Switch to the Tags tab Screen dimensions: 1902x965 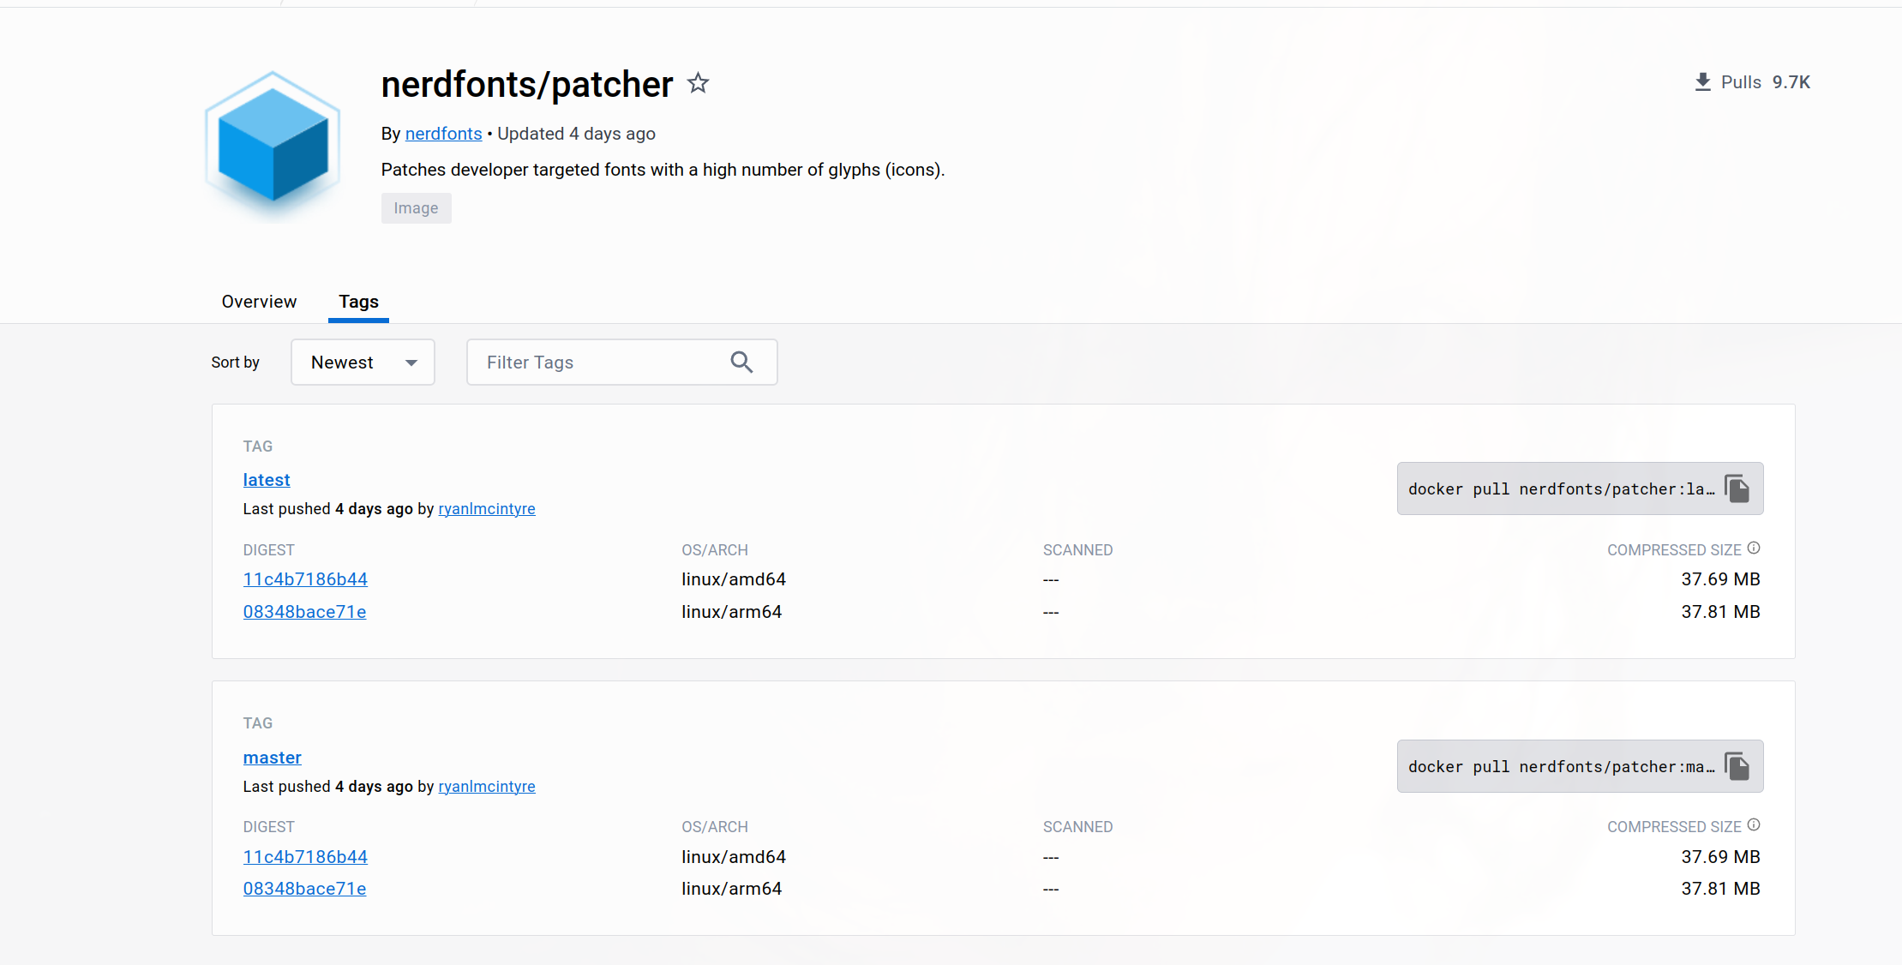[x=358, y=302]
